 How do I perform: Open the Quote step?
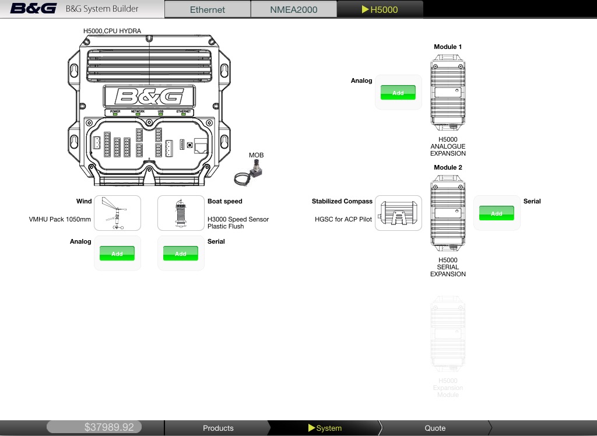coord(435,428)
